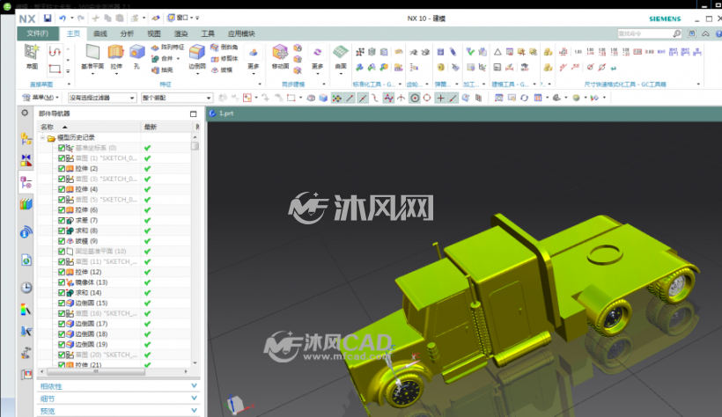Click the Pattern Feature (阵列特征) icon
722x417 pixels.
pos(155,47)
